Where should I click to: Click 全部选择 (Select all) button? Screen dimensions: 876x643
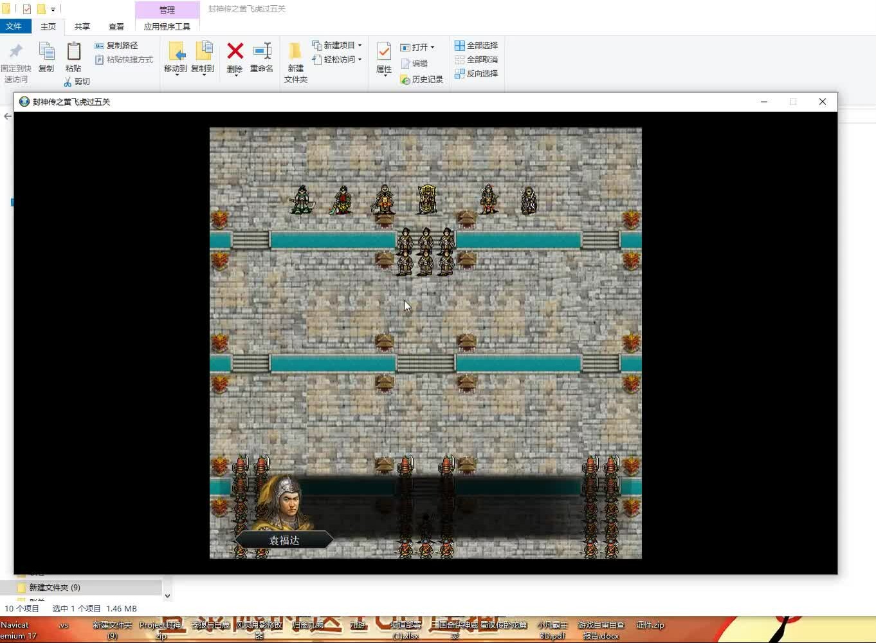pyautogui.click(x=477, y=45)
